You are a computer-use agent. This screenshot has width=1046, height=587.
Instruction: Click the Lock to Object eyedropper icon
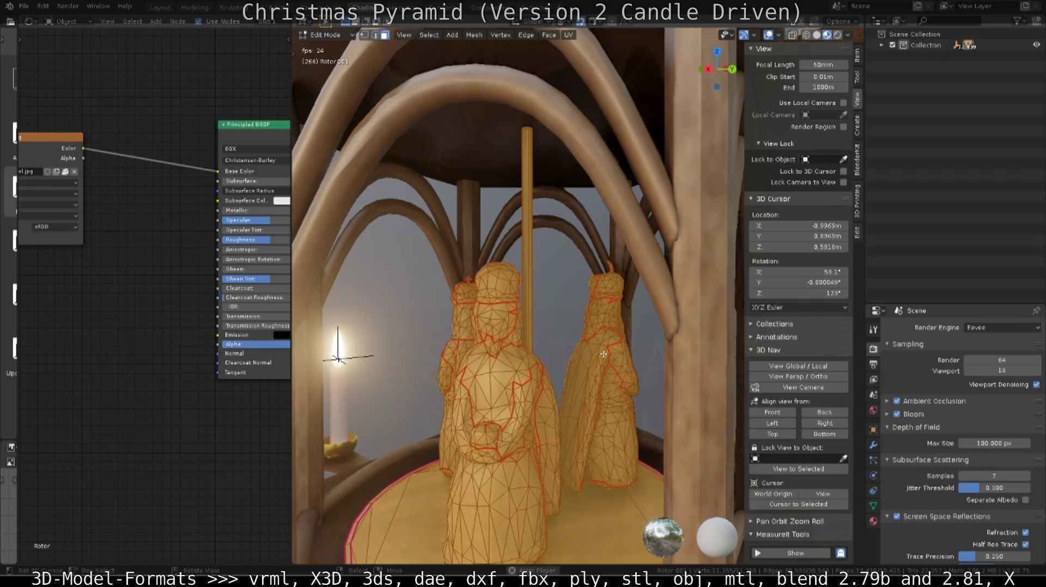[x=843, y=160]
